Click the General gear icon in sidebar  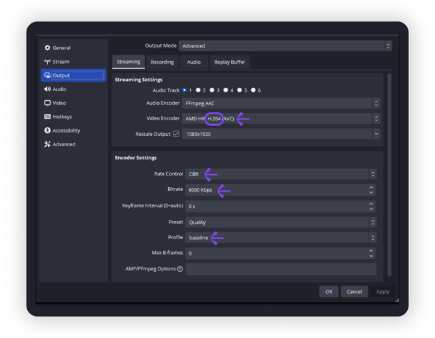pos(47,48)
